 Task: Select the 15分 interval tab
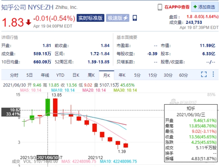(153, 75)
